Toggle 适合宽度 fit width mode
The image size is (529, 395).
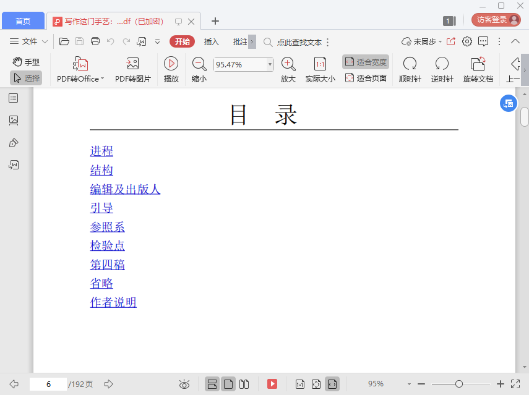[366, 62]
